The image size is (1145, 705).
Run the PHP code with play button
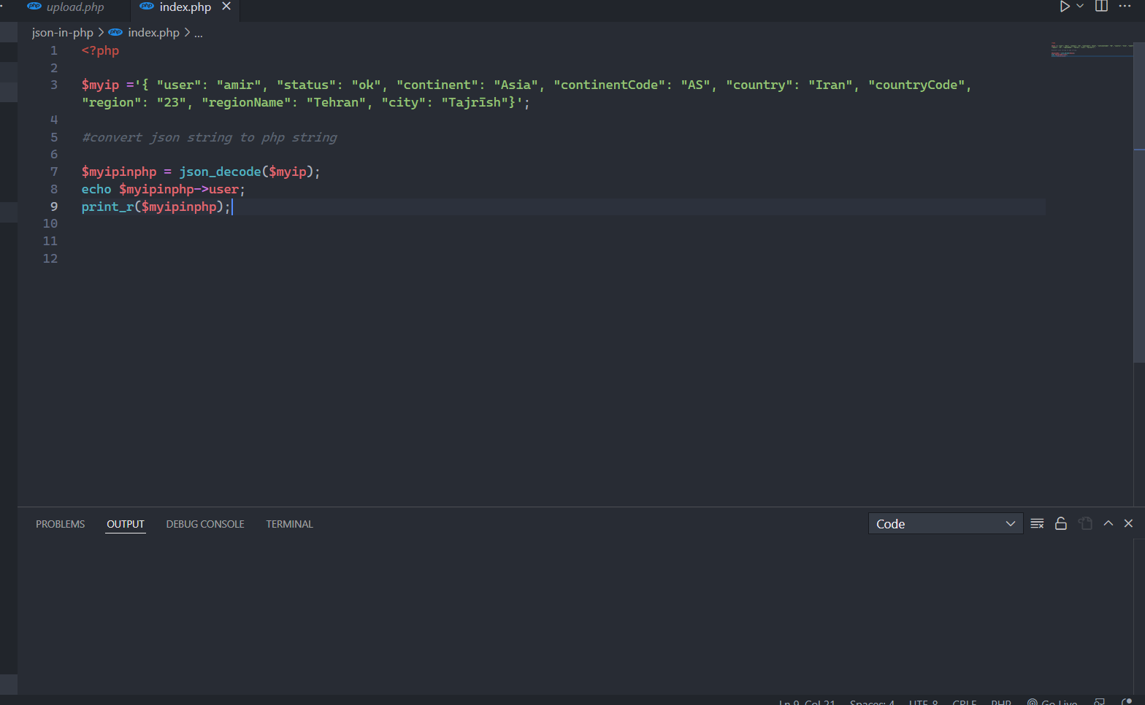[1065, 7]
